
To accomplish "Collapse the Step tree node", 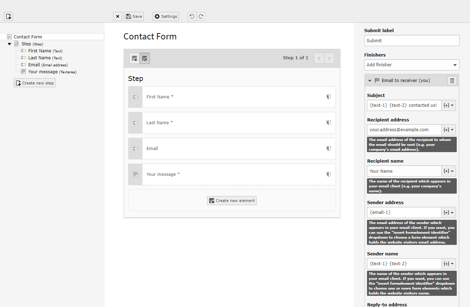I will click(9, 44).
